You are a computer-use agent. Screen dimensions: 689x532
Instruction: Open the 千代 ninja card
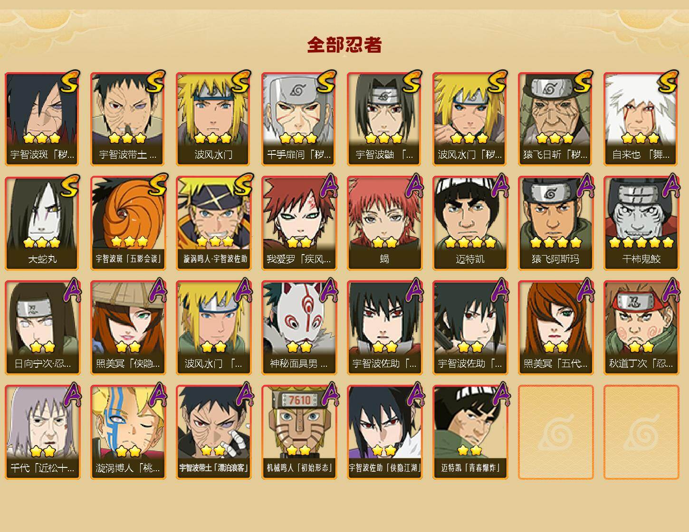43,432
